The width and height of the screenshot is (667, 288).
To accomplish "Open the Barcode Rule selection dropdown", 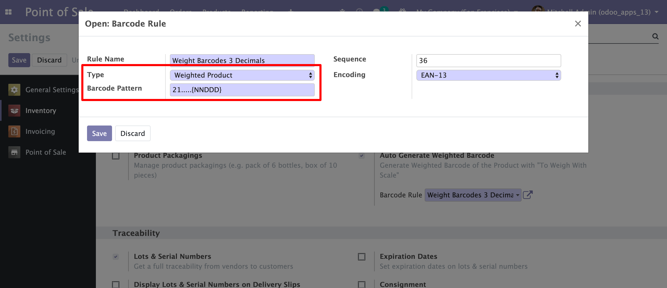I will pyautogui.click(x=473, y=195).
